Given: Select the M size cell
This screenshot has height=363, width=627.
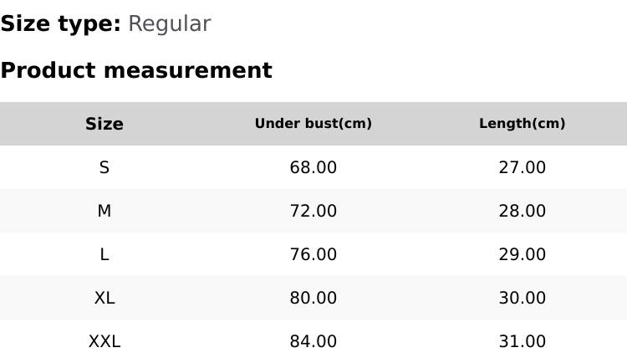Looking at the screenshot, I should (104, 211).
